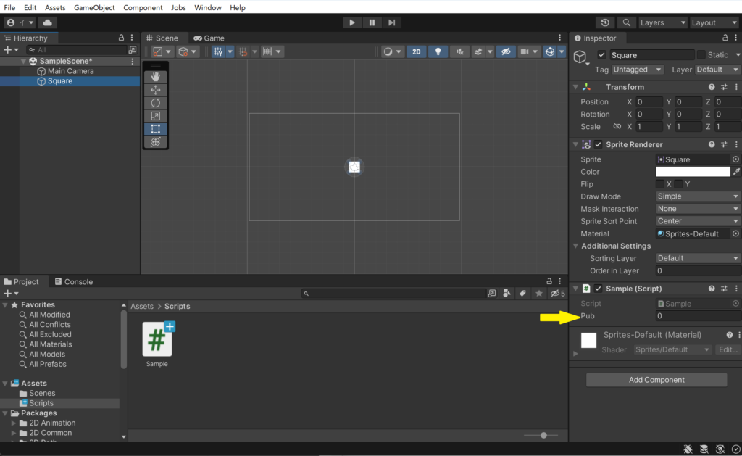Open the Sprite Sort Point dropdown

click(698, 221)
